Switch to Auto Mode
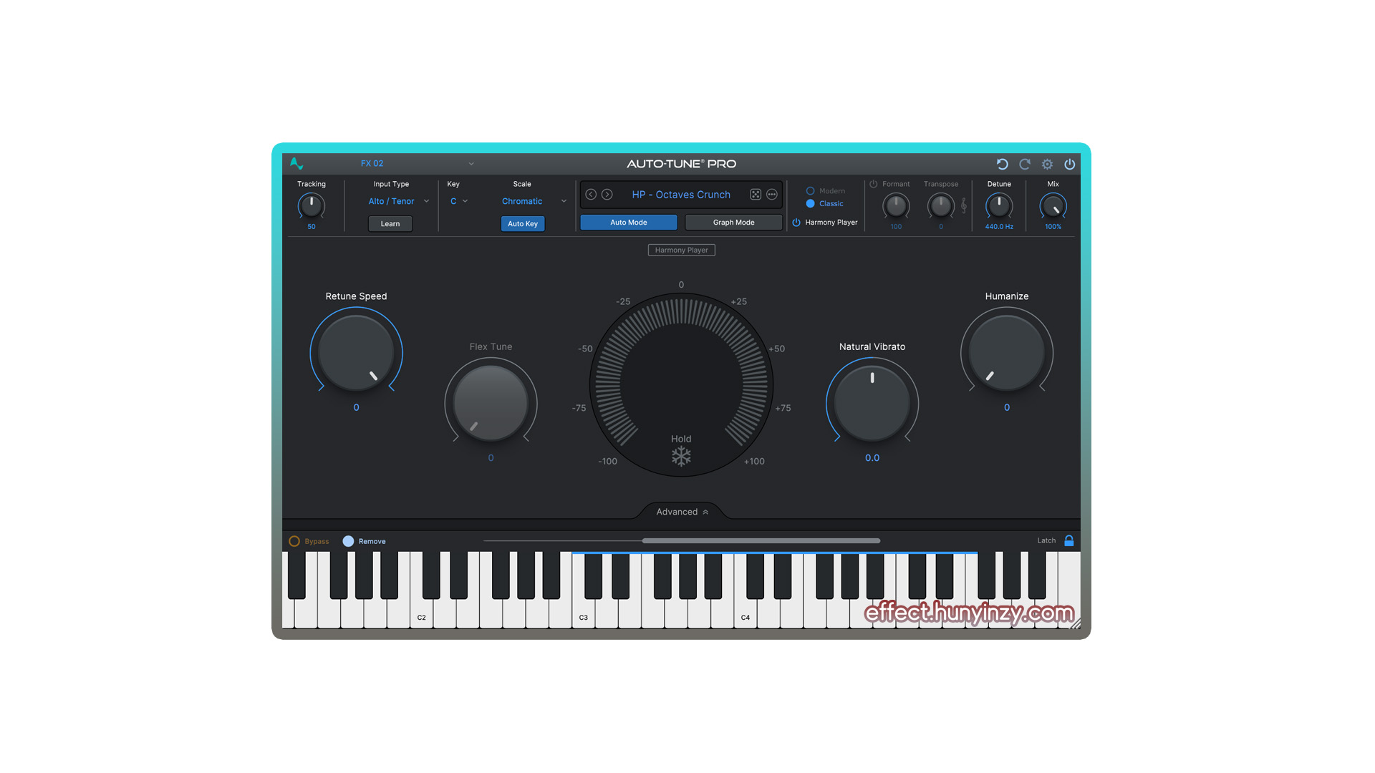 (628, 222)
